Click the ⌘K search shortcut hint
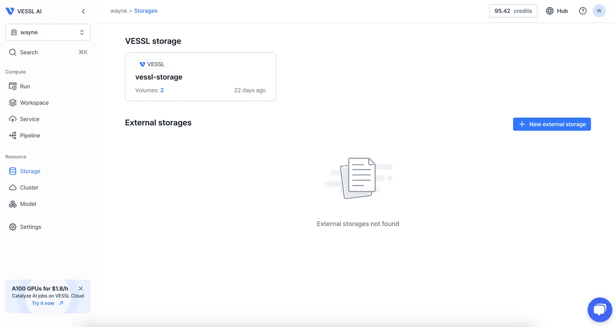Screen dimensions: 616x327 (83, 52)
